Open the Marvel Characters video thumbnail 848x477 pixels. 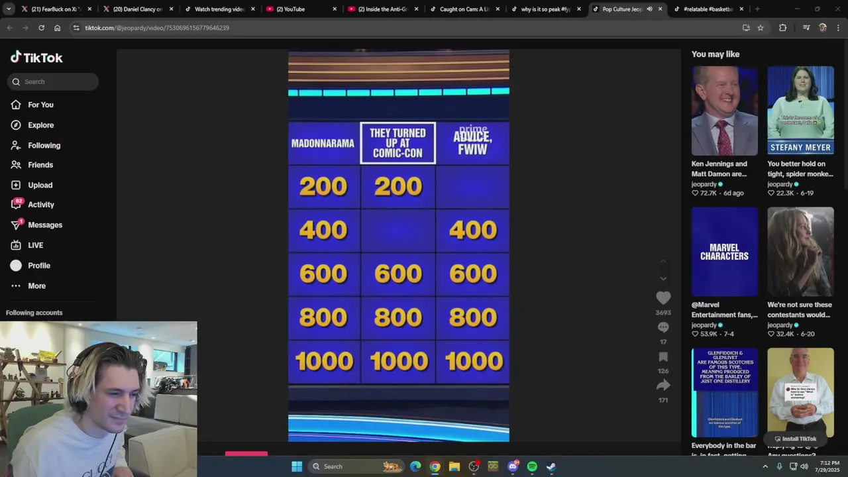pos(724,252)
